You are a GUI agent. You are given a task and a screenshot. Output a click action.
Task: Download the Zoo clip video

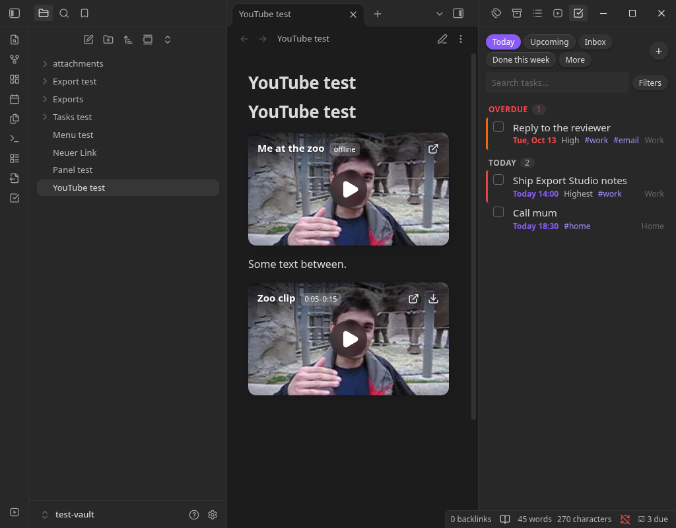click(433, 299)
